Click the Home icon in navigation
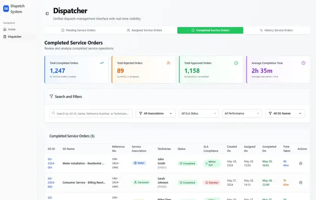This screenshot has height=200, width=316. click(5, 29)
